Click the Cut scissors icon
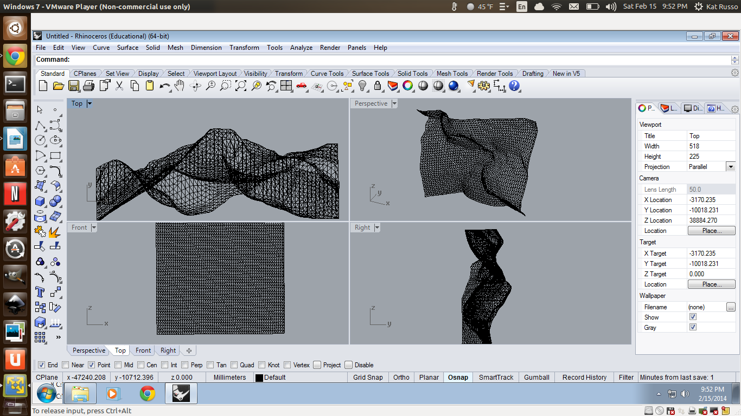The image size is (741, 416). click(x=119, y=86)
